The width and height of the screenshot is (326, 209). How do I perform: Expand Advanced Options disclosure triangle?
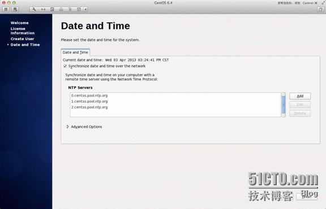point(67,127)
